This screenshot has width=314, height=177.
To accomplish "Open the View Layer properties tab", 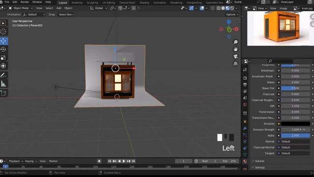I will click(245, 91).
